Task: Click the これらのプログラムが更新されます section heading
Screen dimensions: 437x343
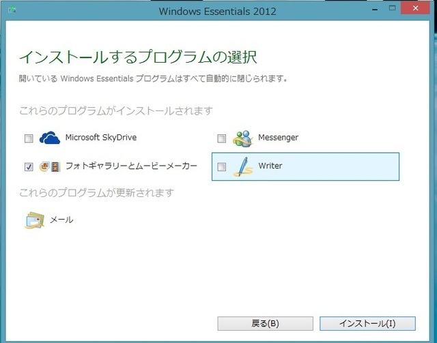Action: pos(96,193)
